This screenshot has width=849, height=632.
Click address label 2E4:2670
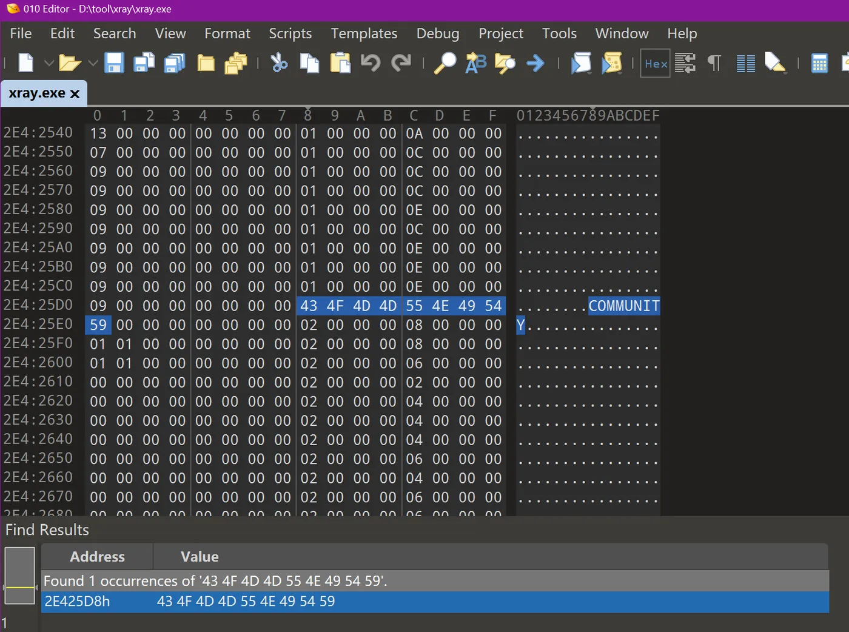(38, 497)
